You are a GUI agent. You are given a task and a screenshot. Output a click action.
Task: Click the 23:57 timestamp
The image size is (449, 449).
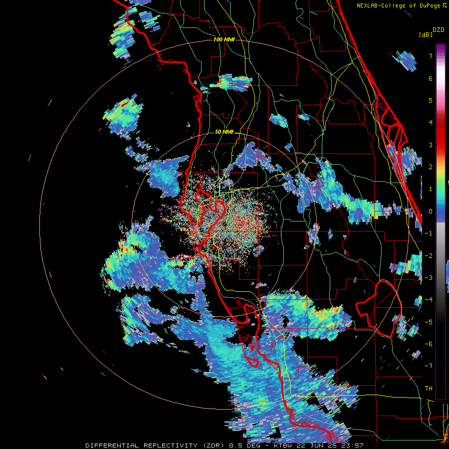[353, 446]
